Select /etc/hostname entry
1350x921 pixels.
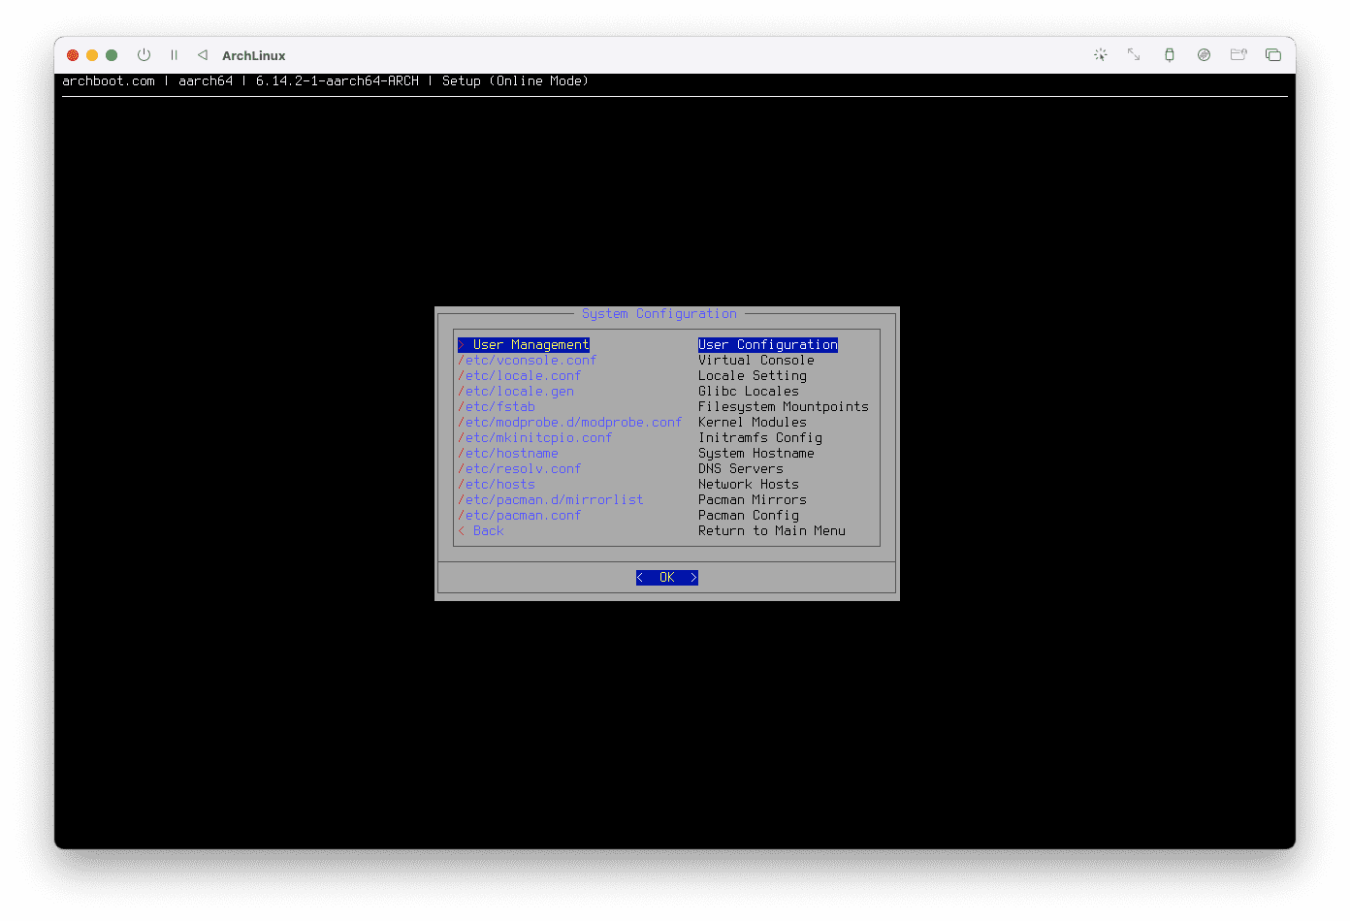[508, 454]
